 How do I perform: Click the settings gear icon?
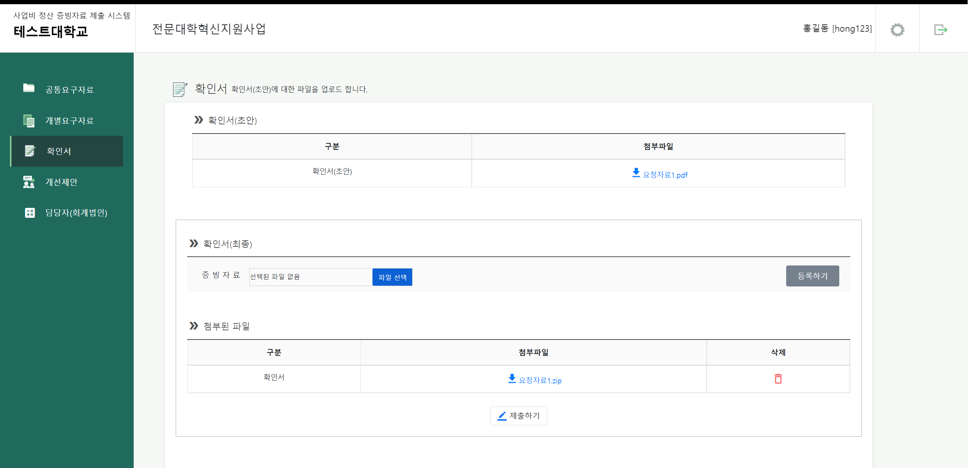[897, 29]
